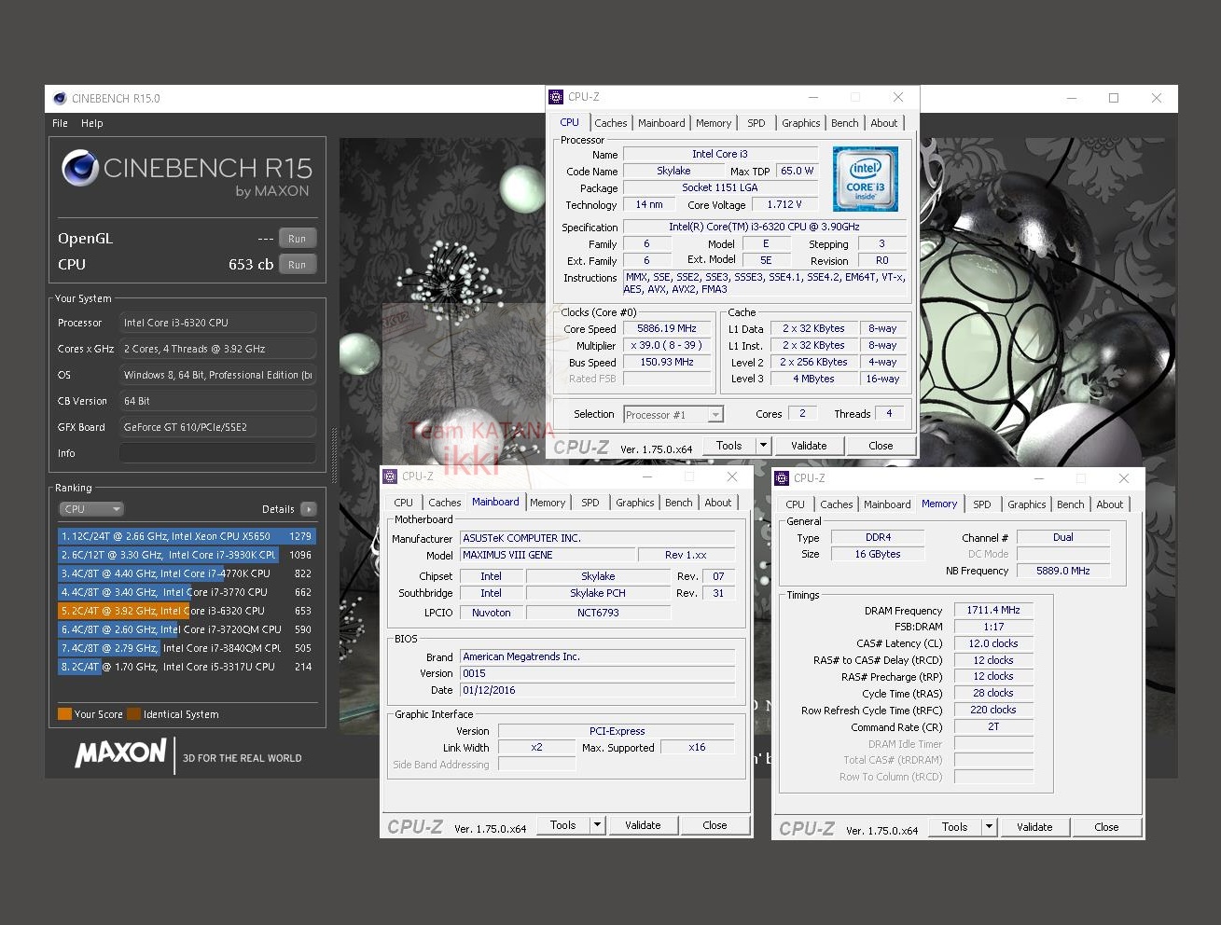Open Processor #1 selection dropdown
Viewport: 1221px width, 925px height.
[x=673, y=415]
